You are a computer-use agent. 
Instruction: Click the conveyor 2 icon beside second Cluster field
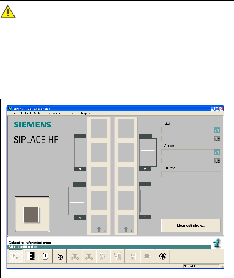coord(217,161)
